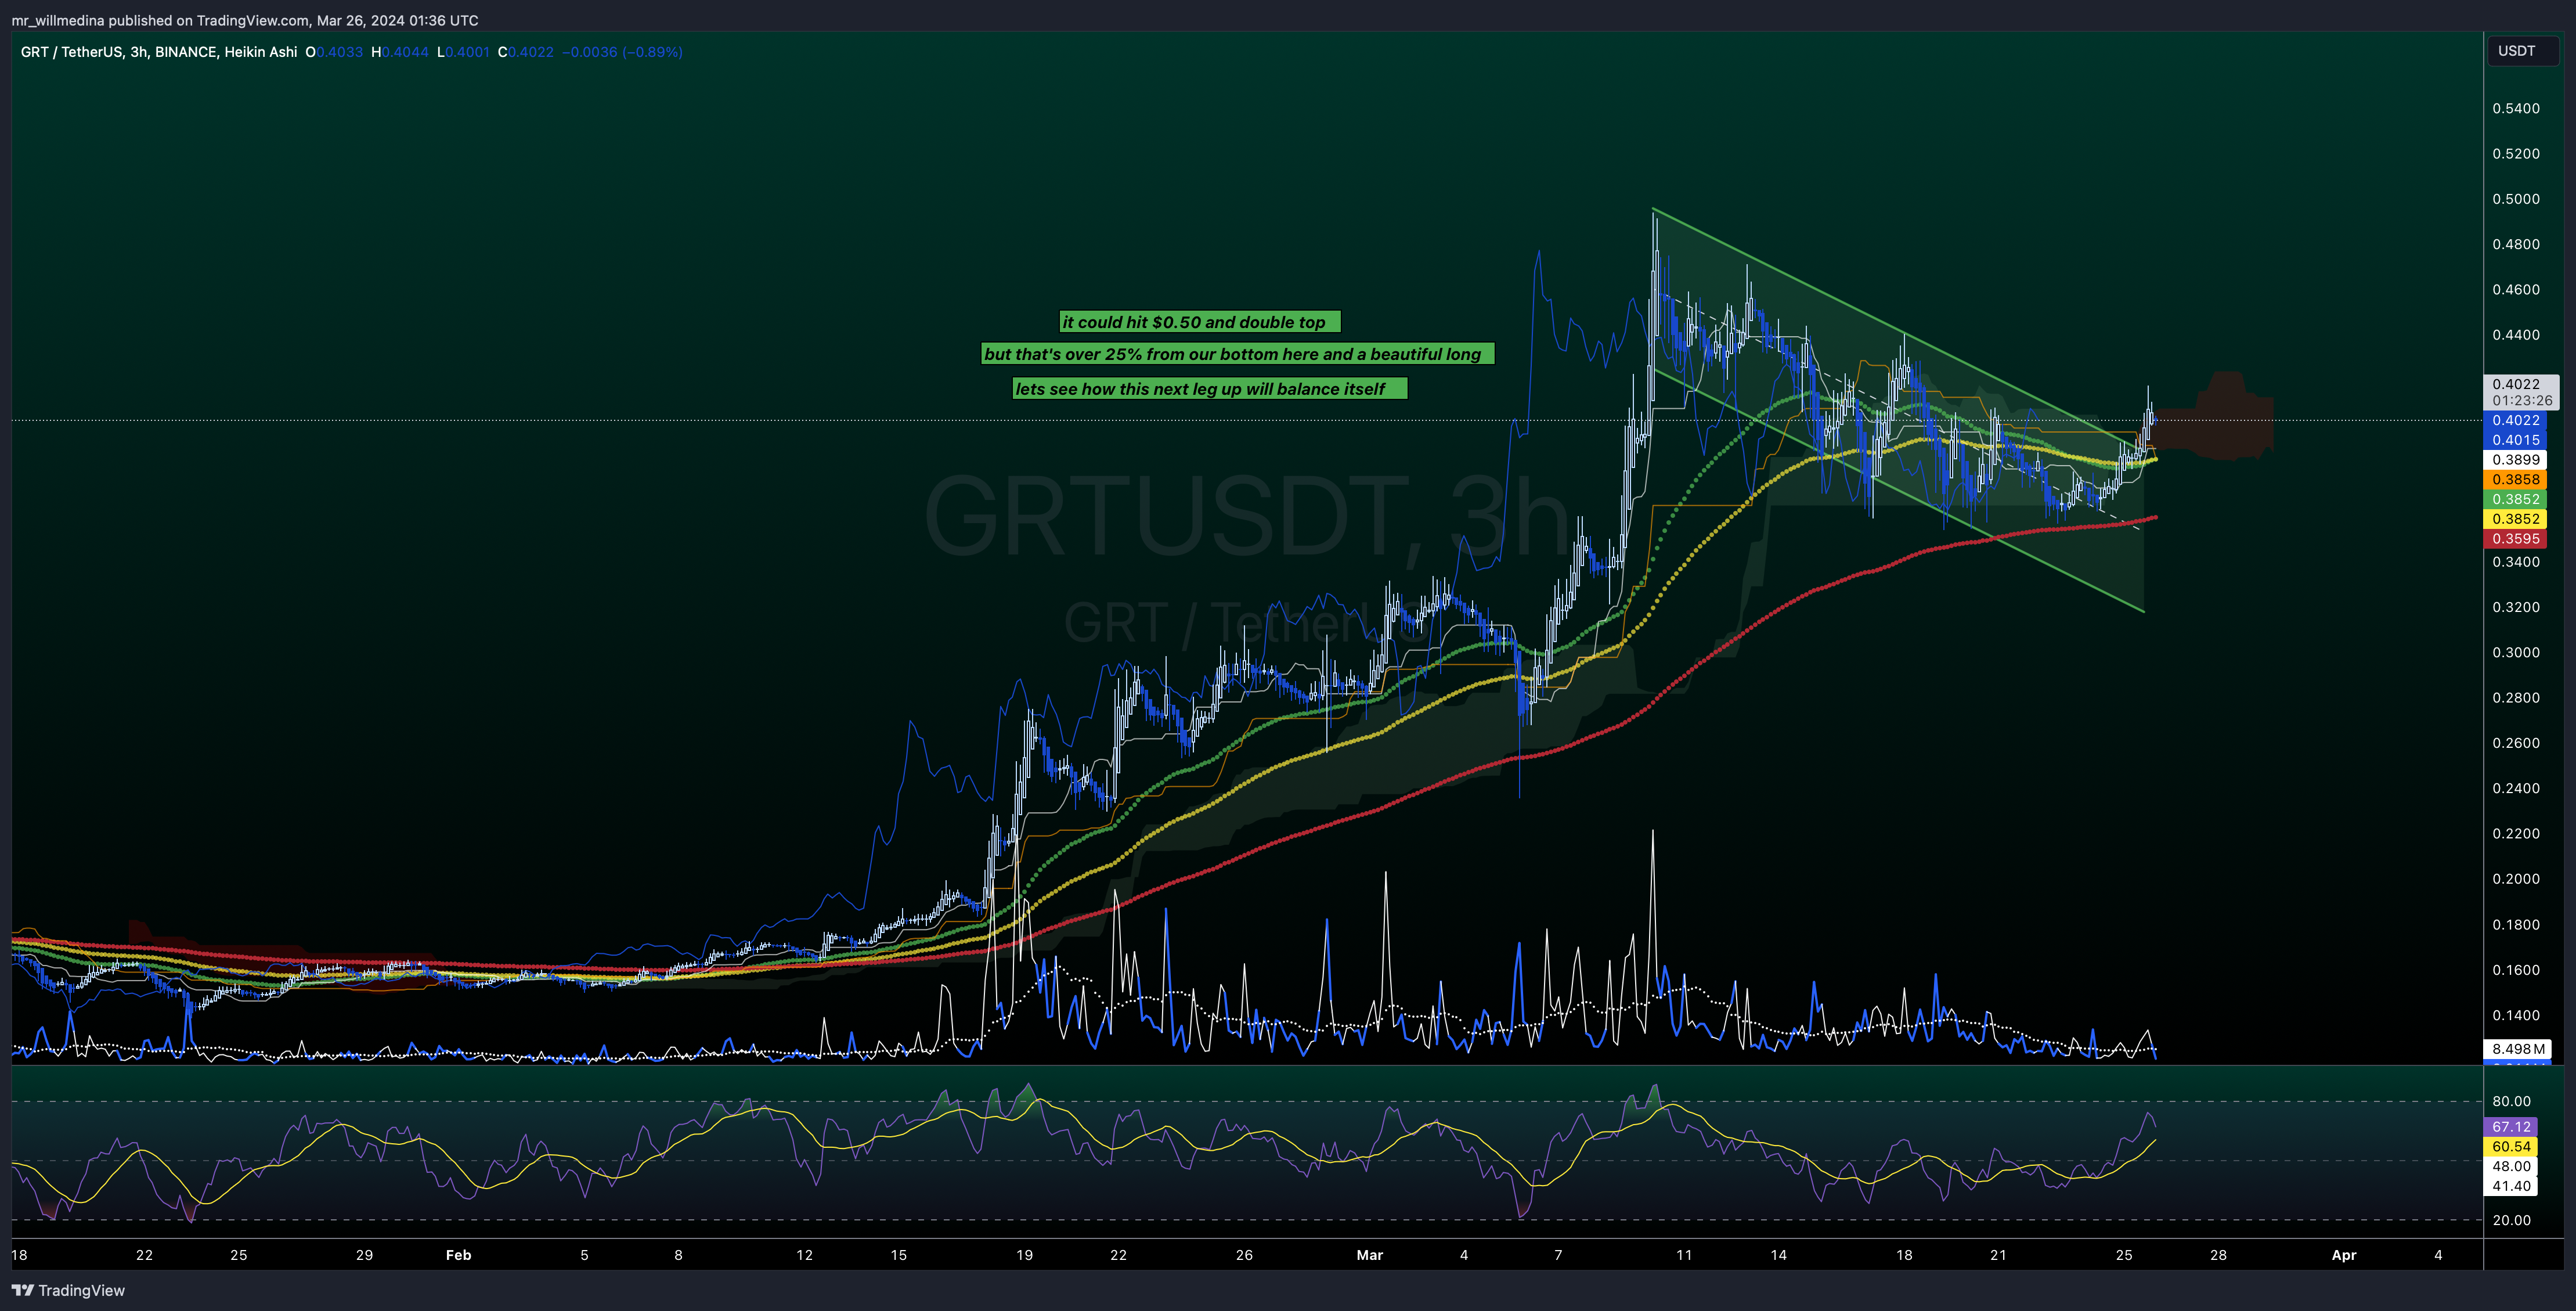This screenshot has width=2576, height=1311.
Task: Click the 0.4400 price axis label
Action: [x=2515, y=335]
